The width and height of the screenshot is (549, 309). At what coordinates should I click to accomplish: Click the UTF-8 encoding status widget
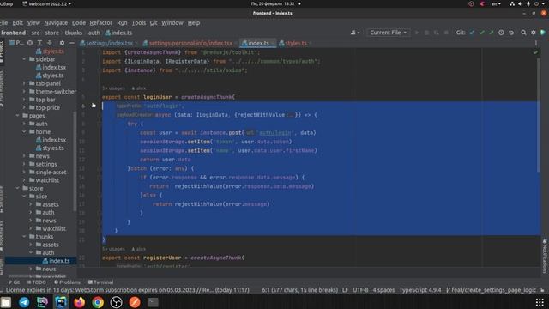click(x=360, y=290)
